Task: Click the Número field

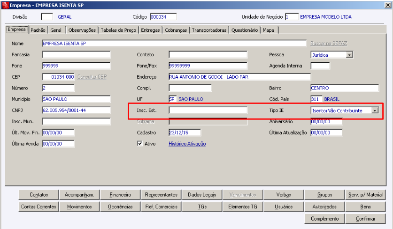Action: point(58,88)
